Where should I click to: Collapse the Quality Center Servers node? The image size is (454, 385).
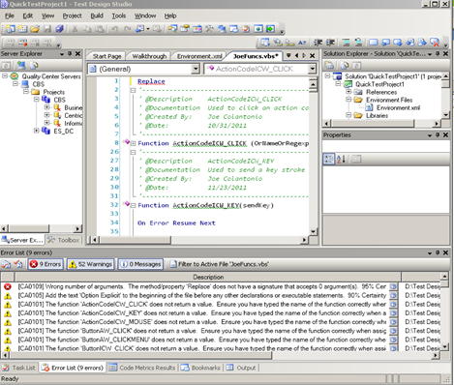5,76
